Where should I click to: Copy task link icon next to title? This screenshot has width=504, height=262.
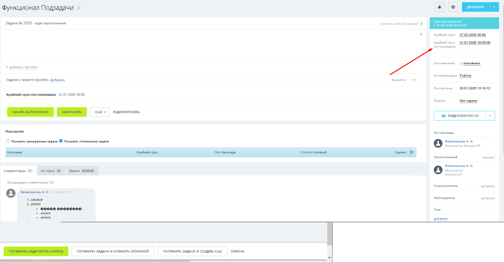click(79, 8)
